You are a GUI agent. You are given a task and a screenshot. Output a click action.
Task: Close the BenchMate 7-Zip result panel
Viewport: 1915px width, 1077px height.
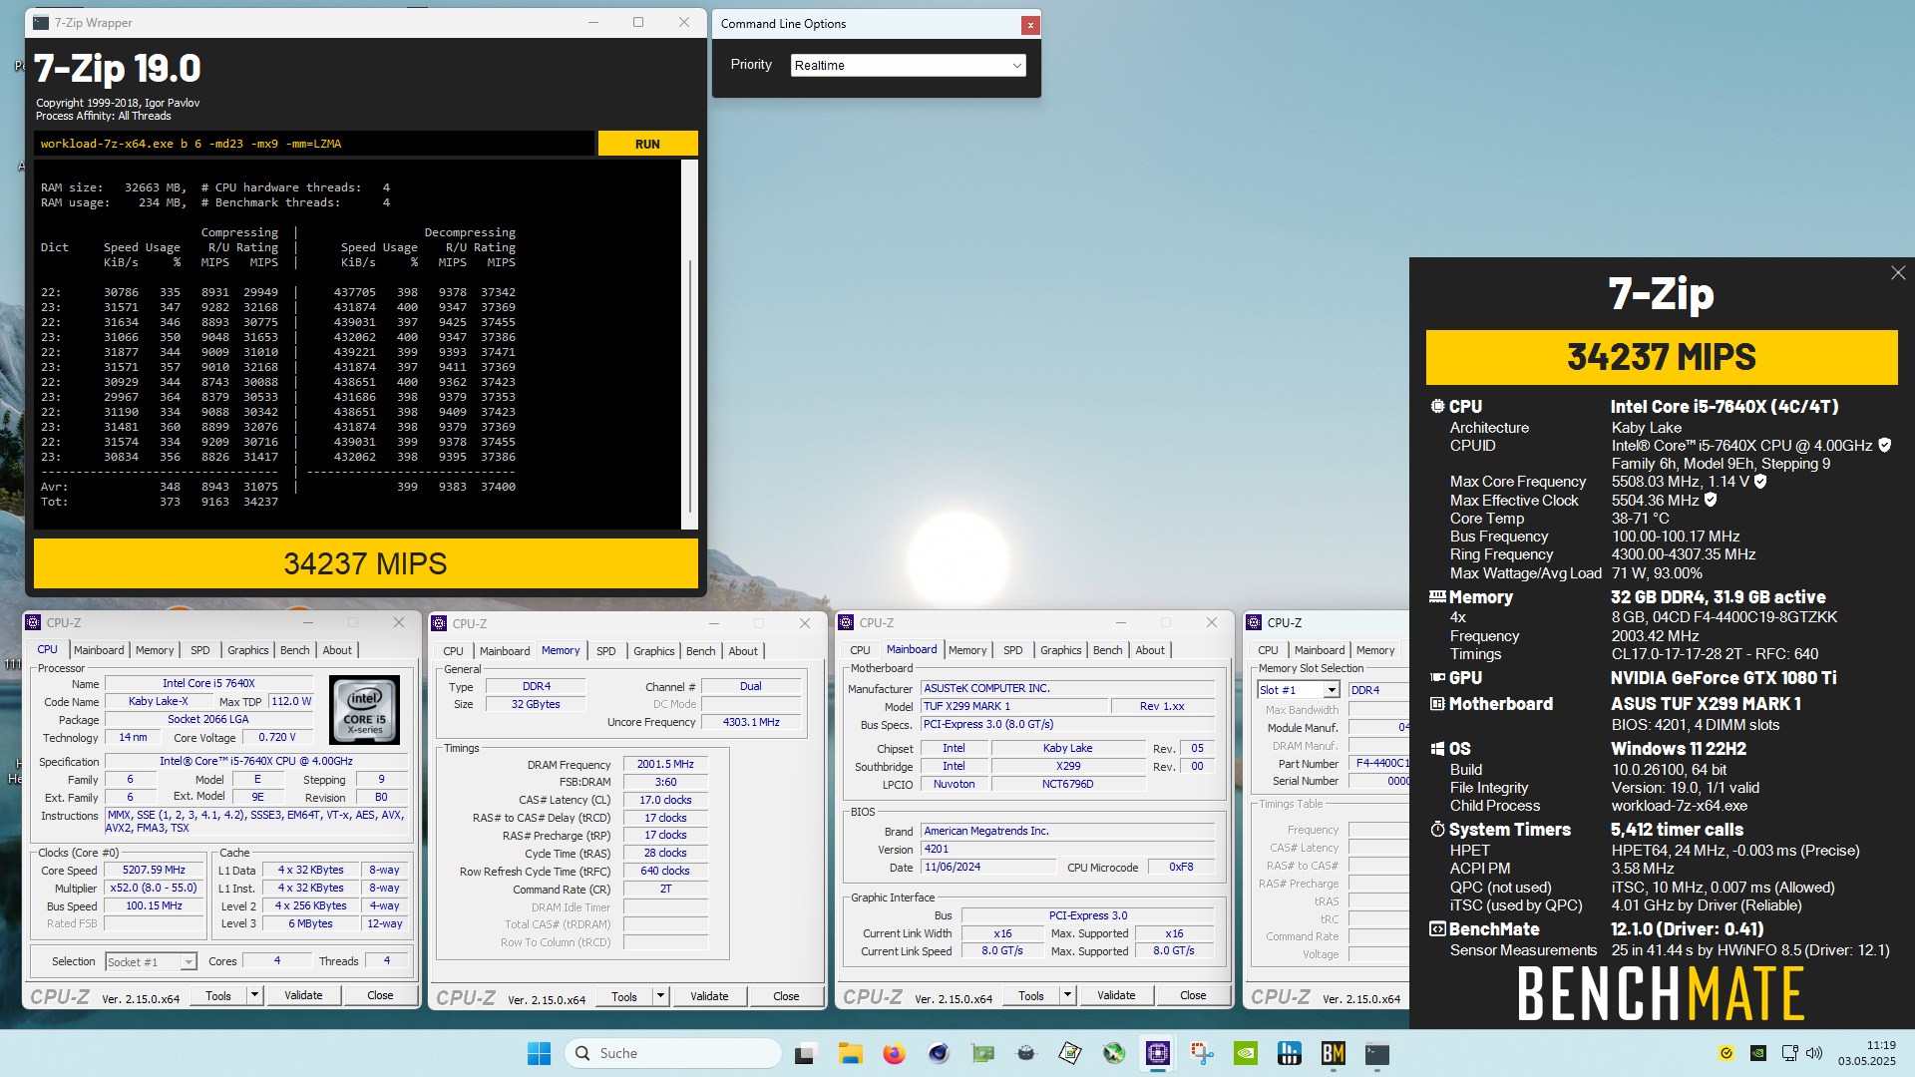1897,273
